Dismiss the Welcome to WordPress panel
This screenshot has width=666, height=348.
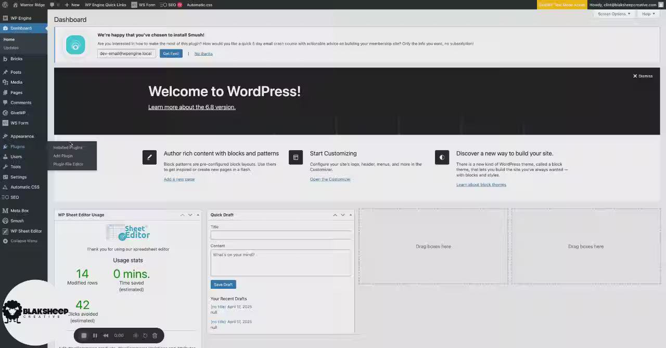[x=643, y=76]
